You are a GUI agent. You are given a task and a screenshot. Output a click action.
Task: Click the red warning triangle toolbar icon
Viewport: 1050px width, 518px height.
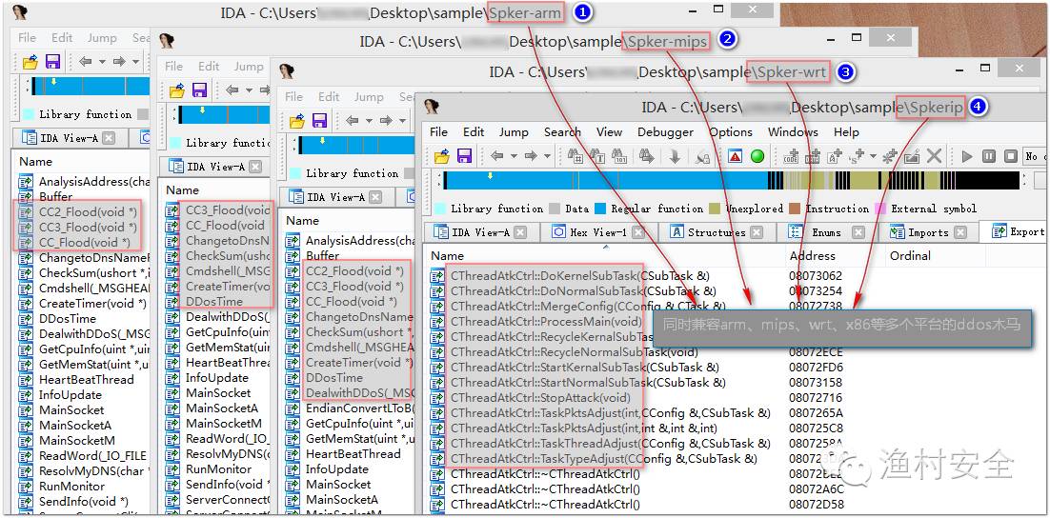(x=734, y=156)
